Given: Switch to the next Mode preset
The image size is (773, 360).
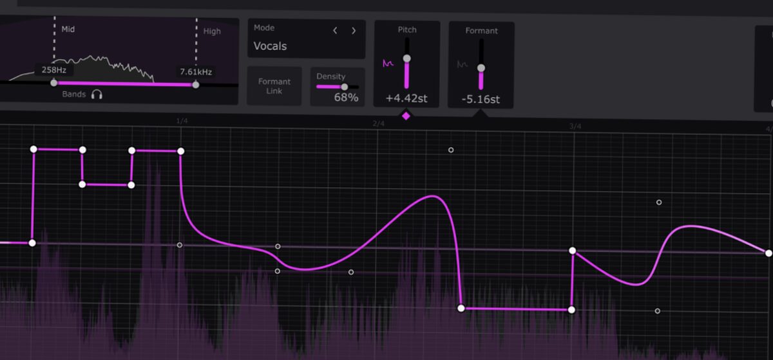Looking at the screenshot, I should click(x=353, y=30).
